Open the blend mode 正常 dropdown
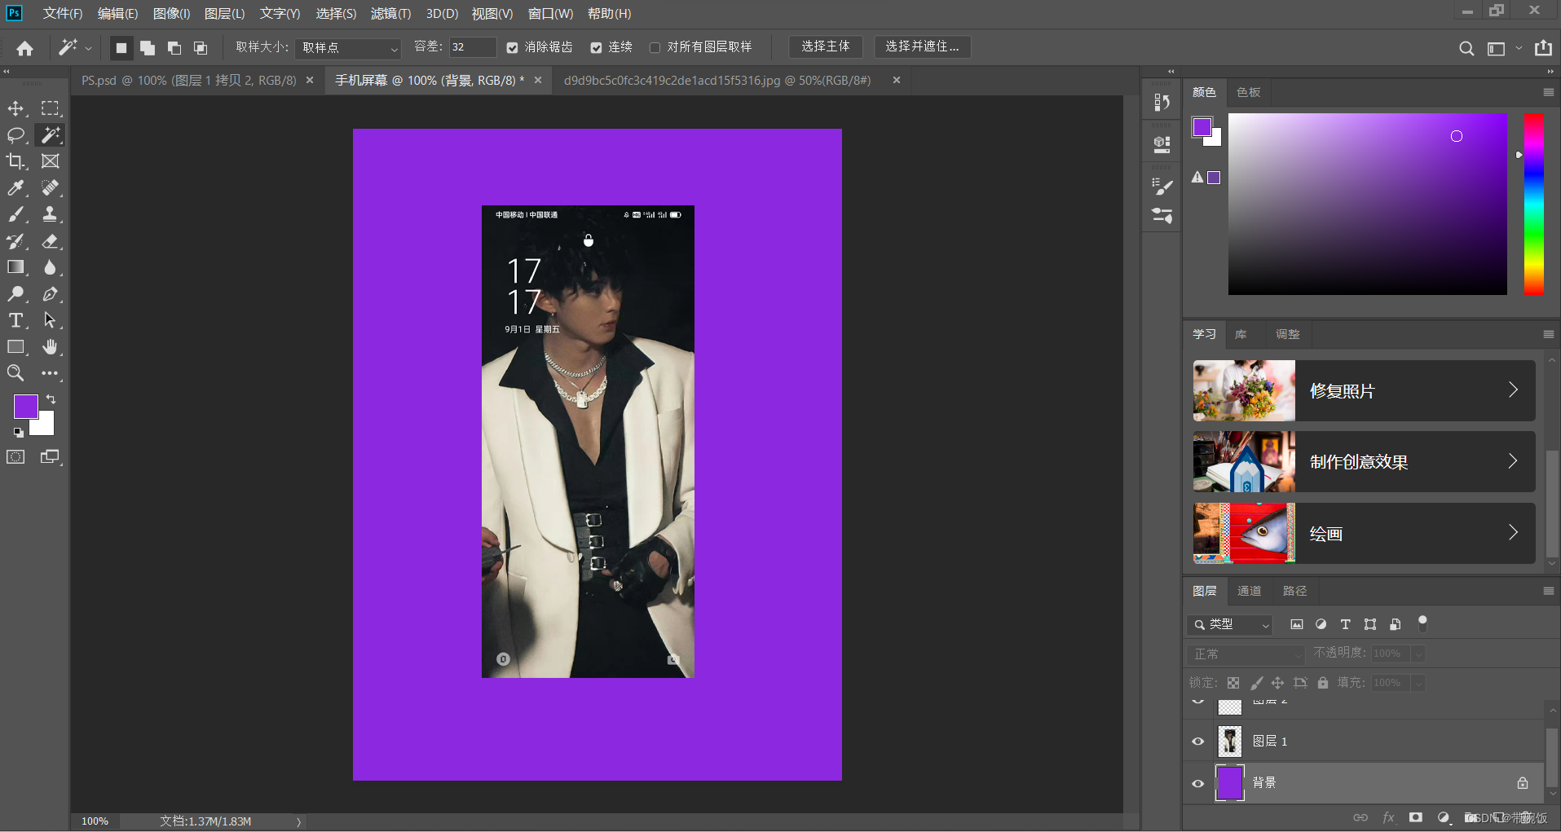Screen dimensions: 1561x832 1246,654
